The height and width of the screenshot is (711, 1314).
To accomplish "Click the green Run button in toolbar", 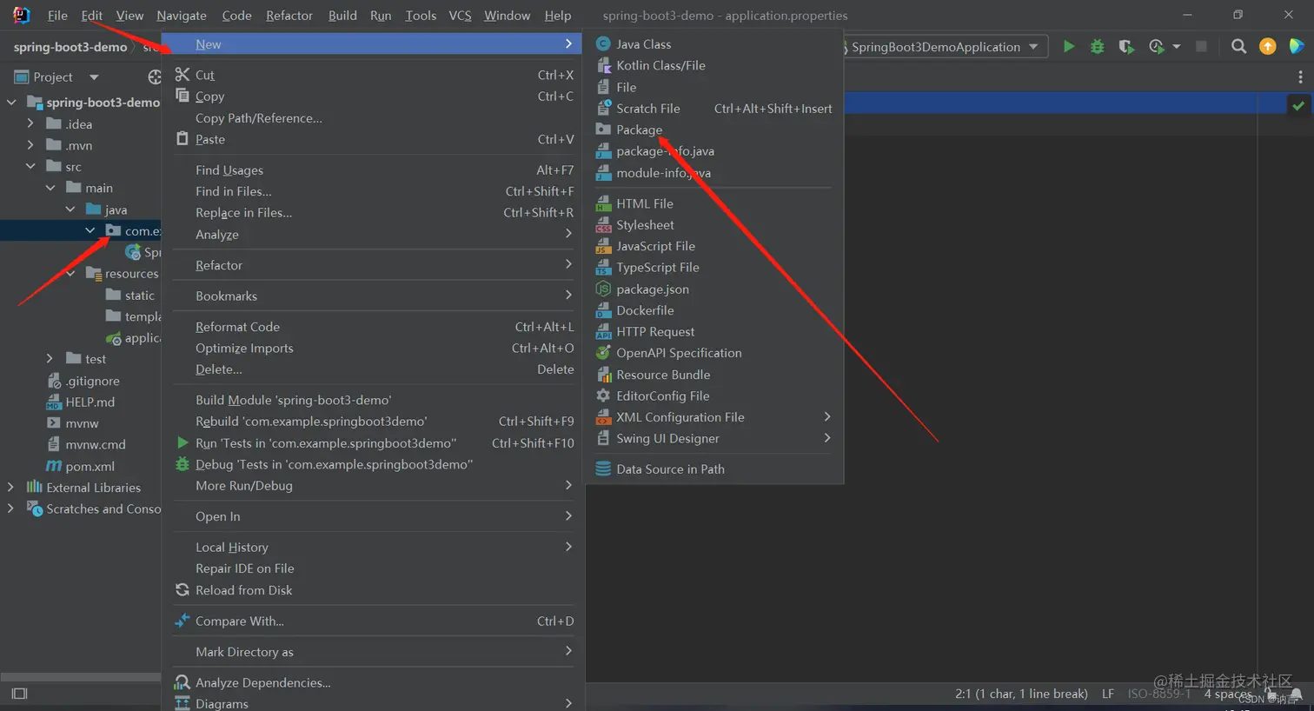I will pyautogui.click(x=1069, y=46).
